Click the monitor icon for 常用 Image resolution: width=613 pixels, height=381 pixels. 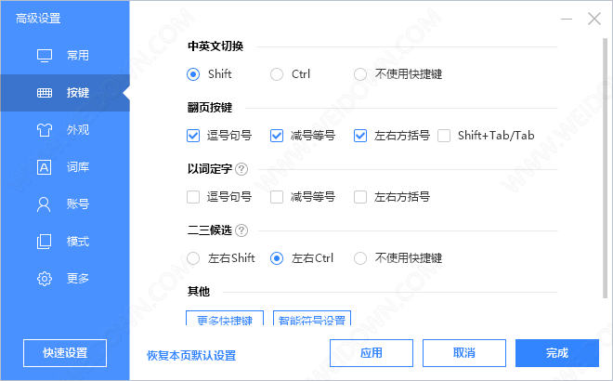pos(44,55)
